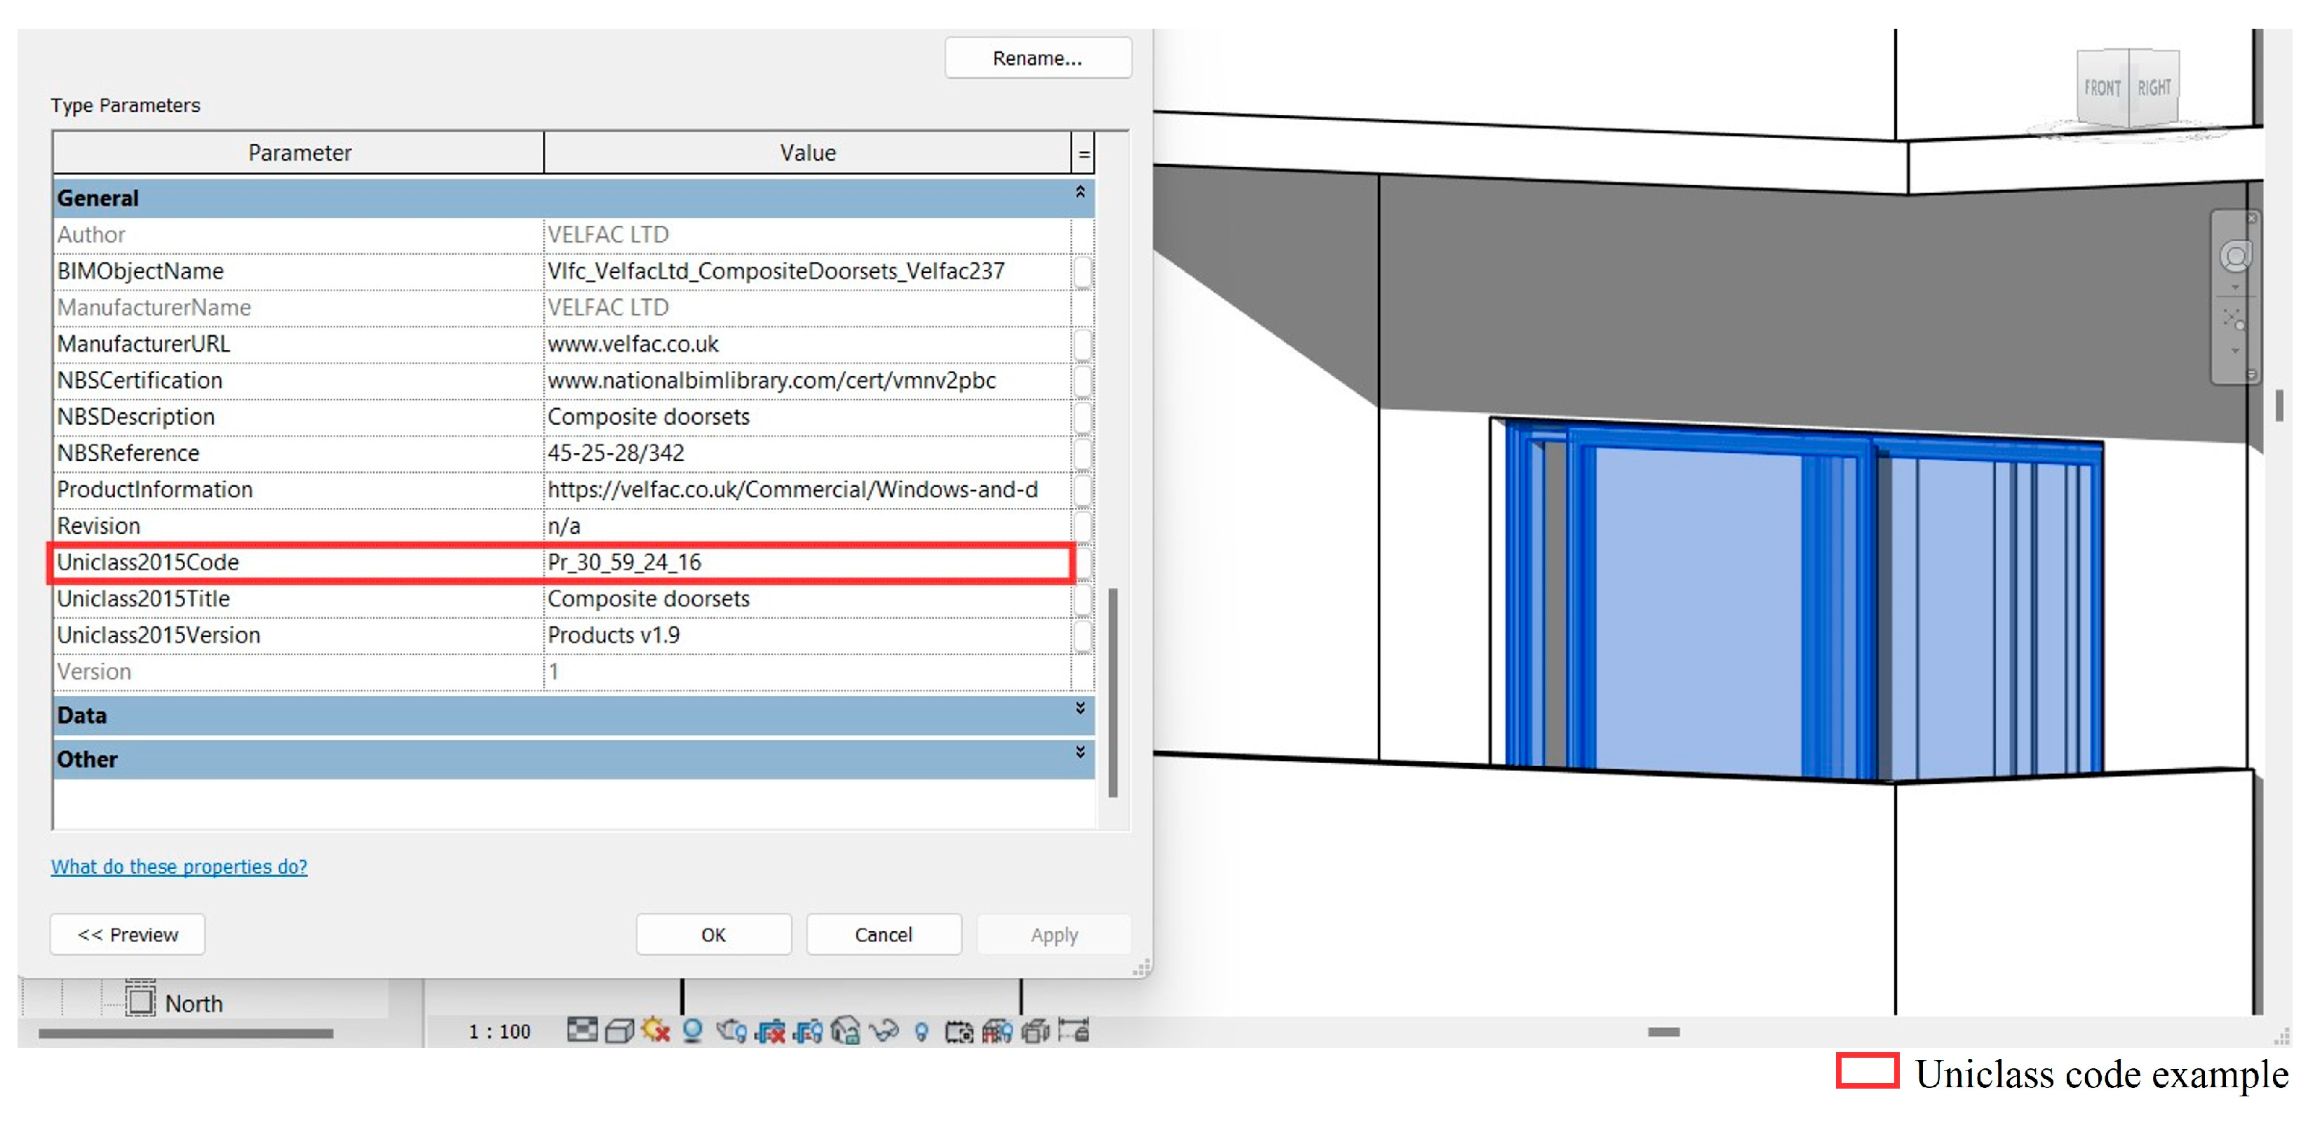Click the 'Uniclass2015Code' parameter name
2315x1123 pixels.
147,563
